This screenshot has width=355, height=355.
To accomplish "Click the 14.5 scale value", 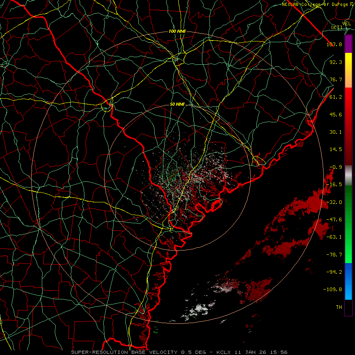I will coord(336,149).
